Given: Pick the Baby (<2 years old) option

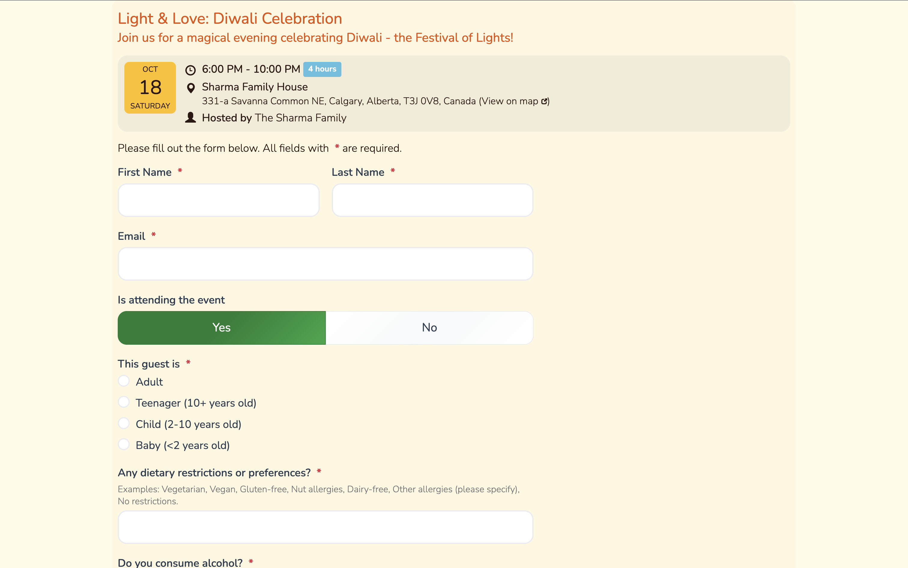Looking at the screenshot, I should pos(124,444).
